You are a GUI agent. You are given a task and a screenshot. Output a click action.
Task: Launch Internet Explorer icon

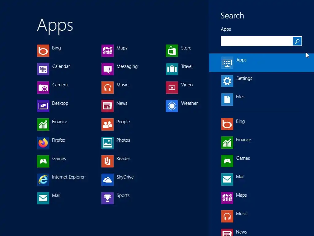pyautogui.click(x=43, y=179)
